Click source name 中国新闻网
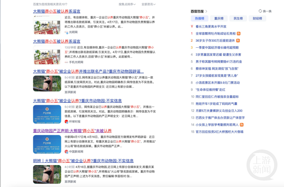Viewport: 284px width, 187px height. (76, 152)
